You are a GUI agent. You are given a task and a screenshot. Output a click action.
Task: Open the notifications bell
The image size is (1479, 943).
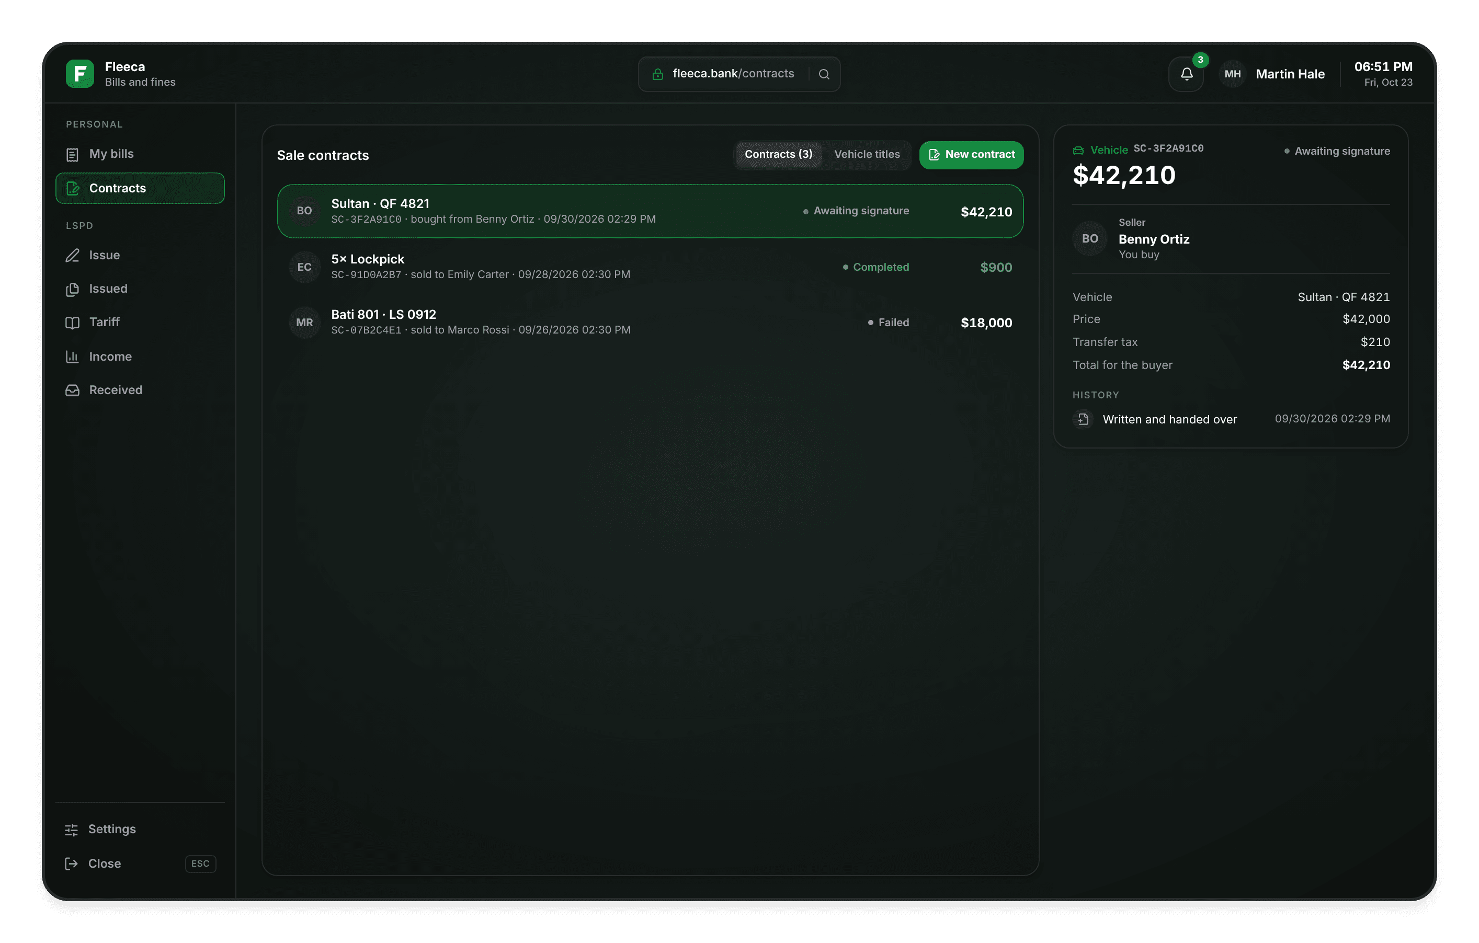1186,74
